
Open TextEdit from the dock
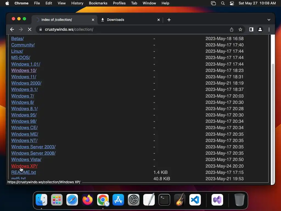(149, 200)
